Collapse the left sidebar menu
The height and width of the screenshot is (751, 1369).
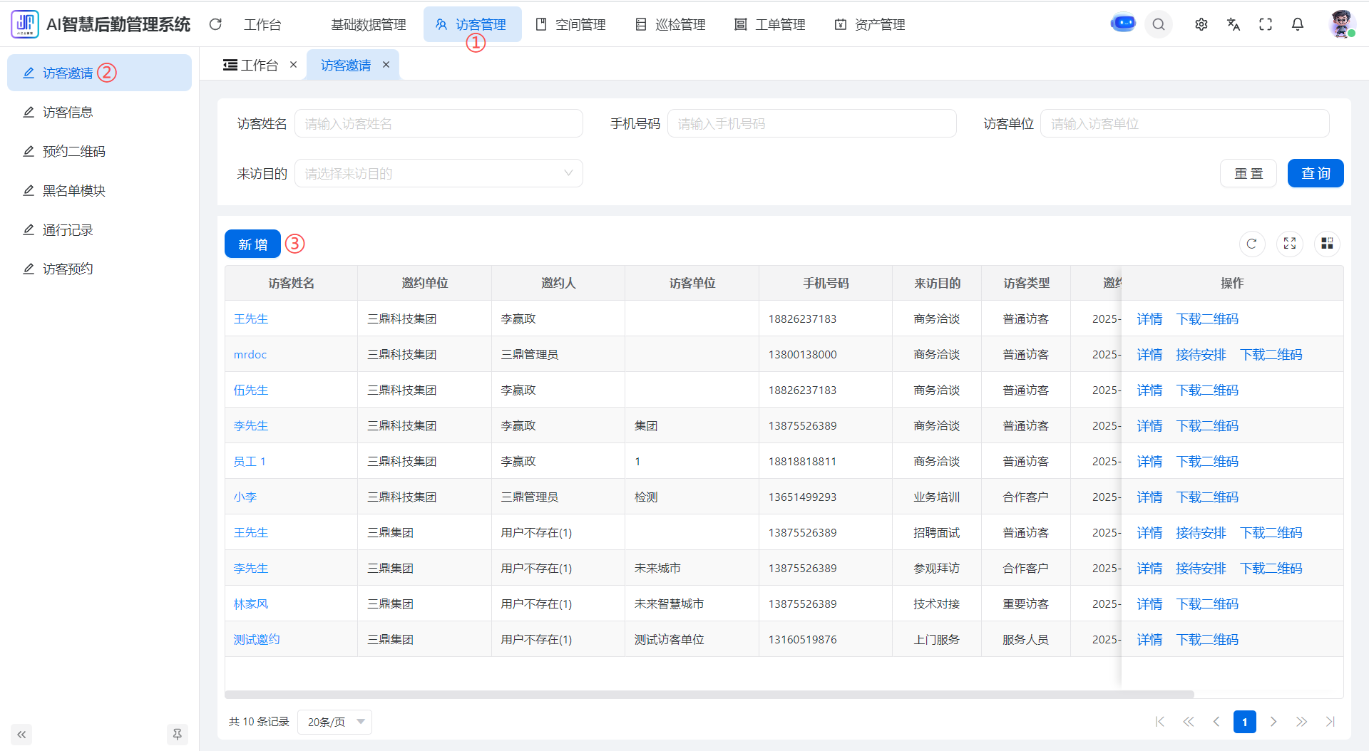point(21,734)
